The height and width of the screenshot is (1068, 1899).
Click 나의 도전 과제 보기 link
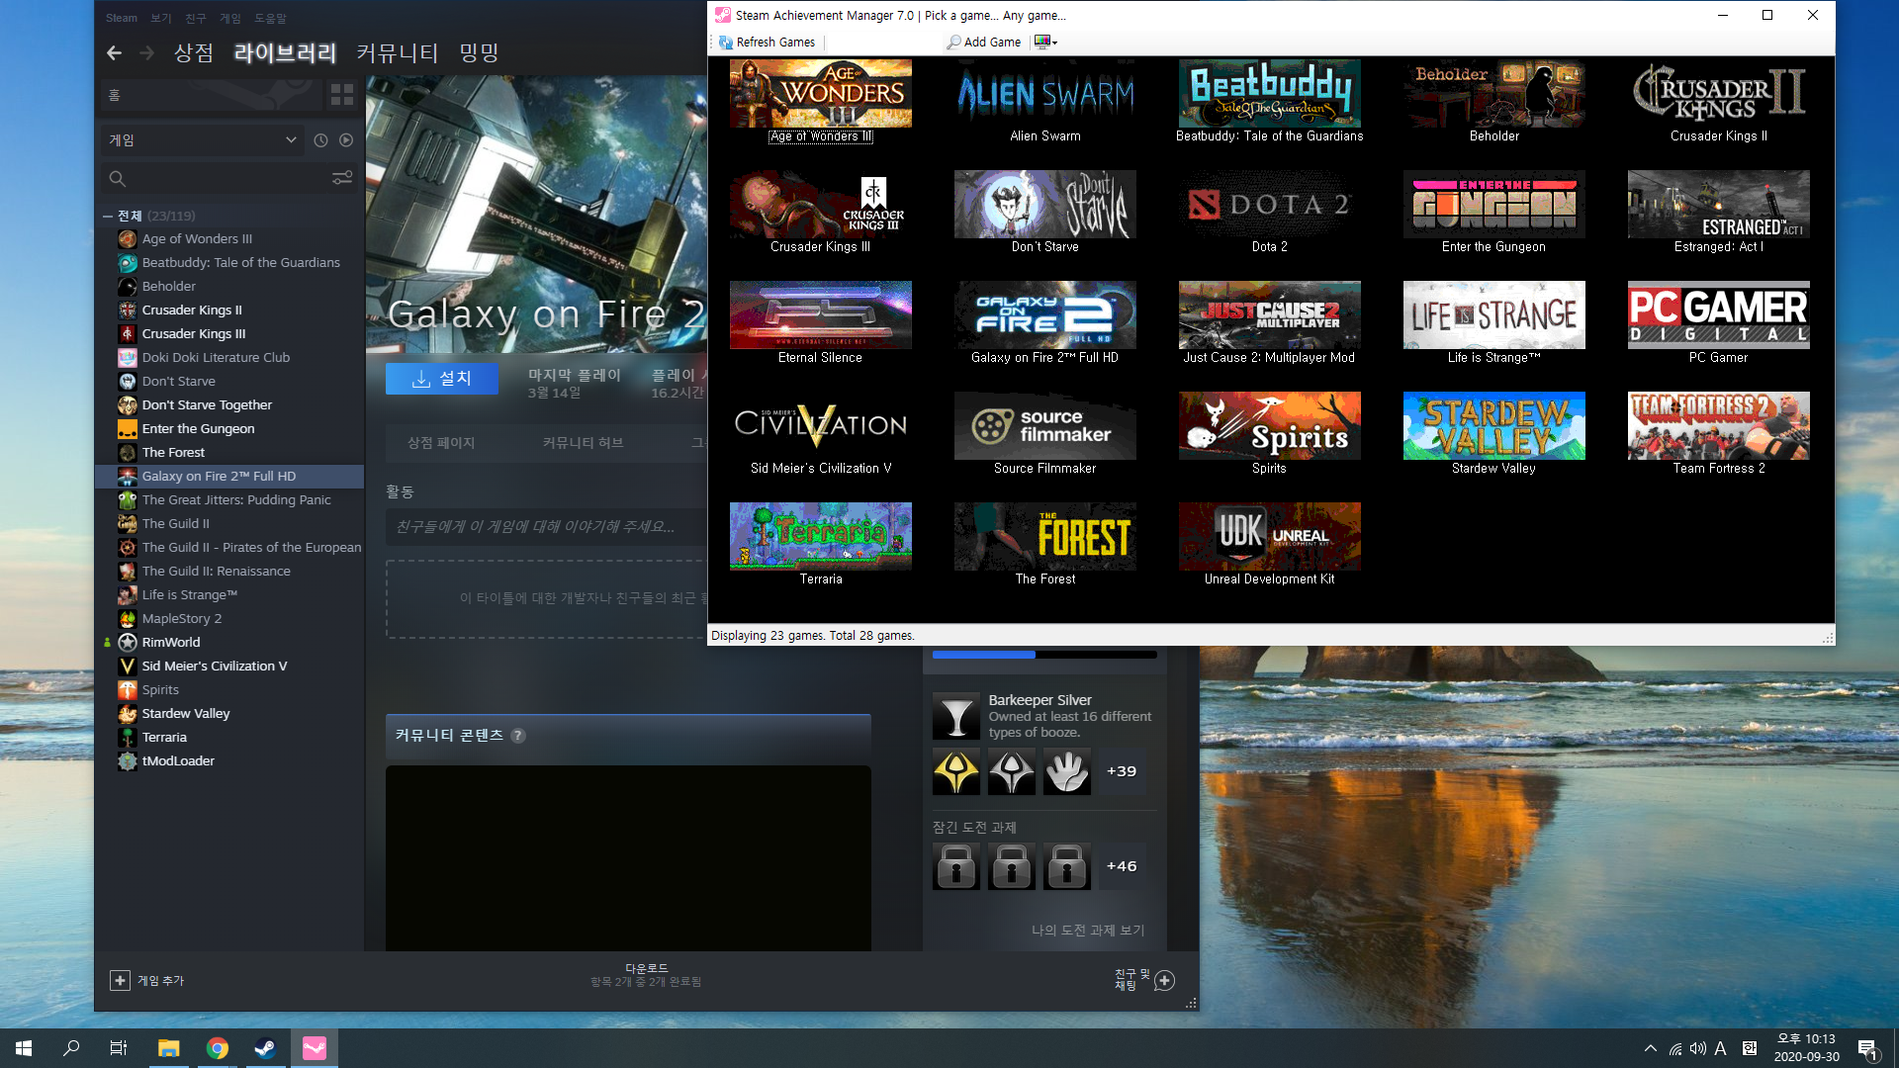pyautogui.click(x=1087, y=930)
